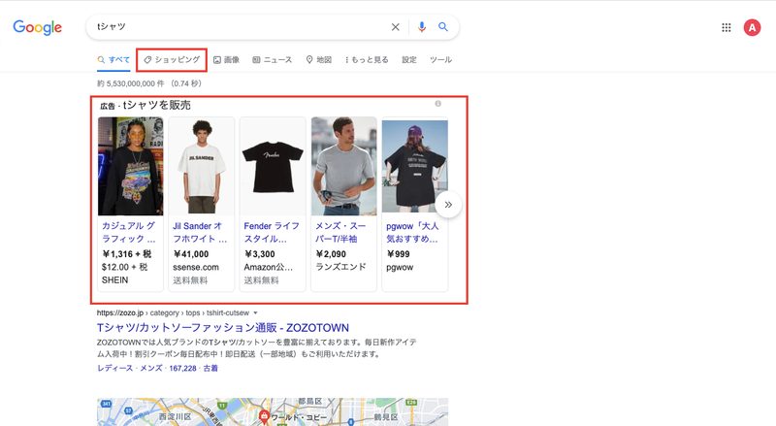
Task: Start voice search with microphone icon
Action: click(x=422, y=27)
